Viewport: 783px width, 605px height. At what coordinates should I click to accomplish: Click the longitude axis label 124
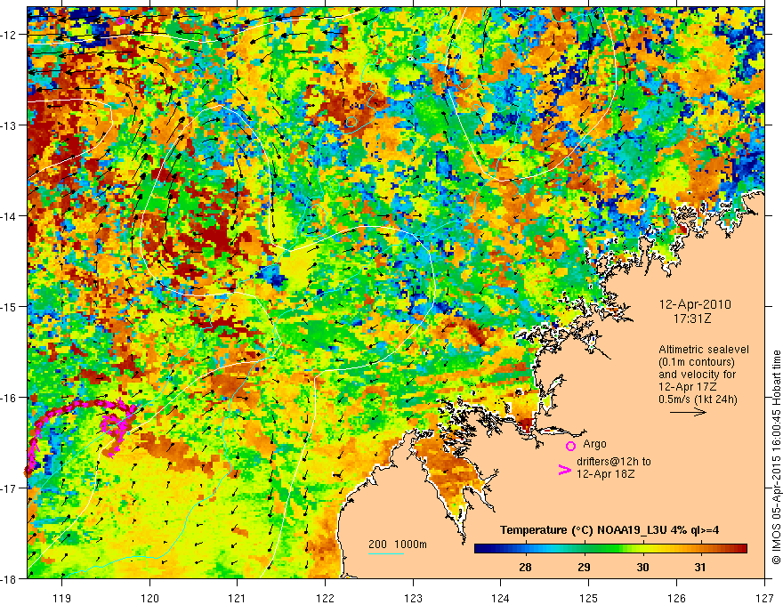pyautogui.click(x=501, y=598)
